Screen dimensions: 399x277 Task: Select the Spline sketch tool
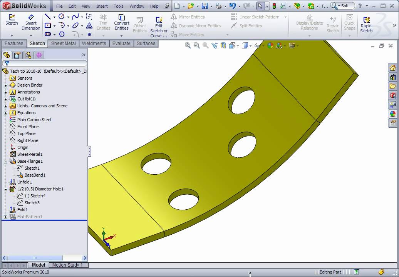coord(75,17)
